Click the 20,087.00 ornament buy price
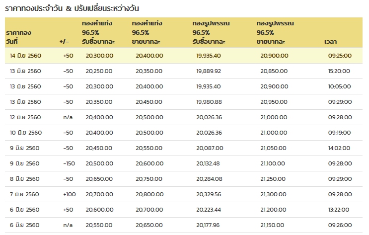Image resolution: width=369 pixels, height=235 pixels. [210, 148]
